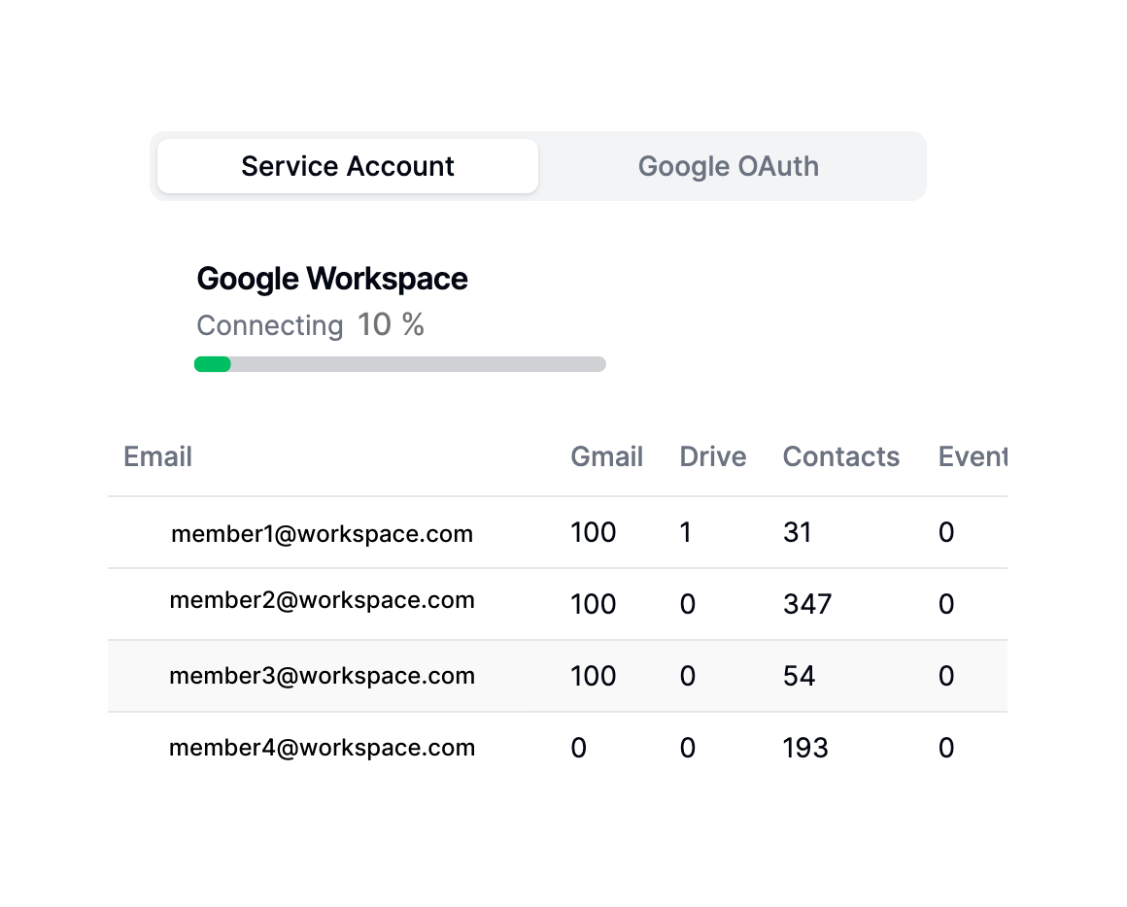Click the Google Workspace connecting progress bar

(x=399, y=364)
